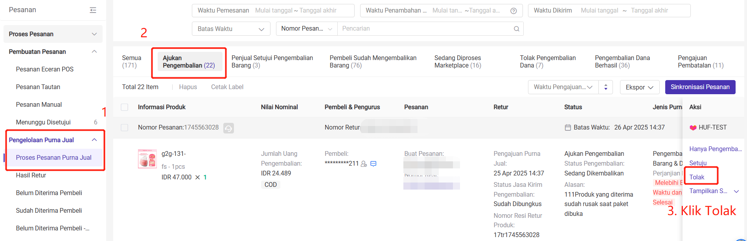747x241 pixels.
Task: Click the buyer profile icon
Action: pos(364,164)
